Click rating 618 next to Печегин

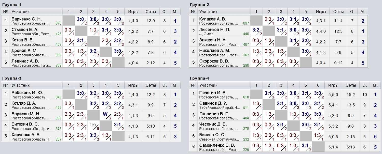click(x=246, y=97)
